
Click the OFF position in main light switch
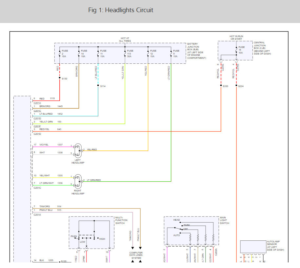pos(186,229)
